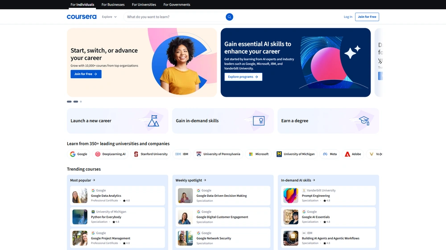Open the Google Network Security thumbnail
This screenshot has width=446, height=250.
(185, 238)
